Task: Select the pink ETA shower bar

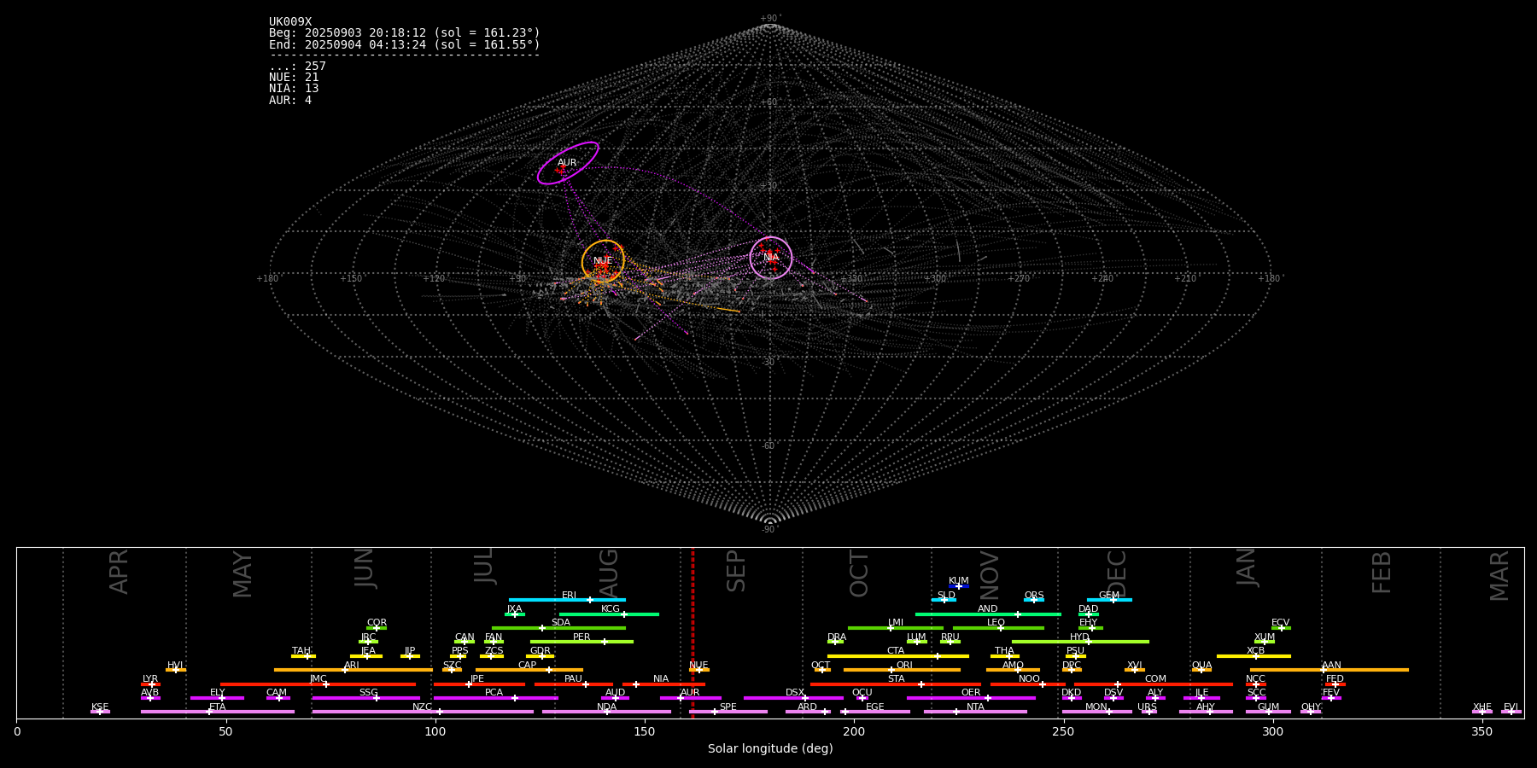Action: (218, 712)
